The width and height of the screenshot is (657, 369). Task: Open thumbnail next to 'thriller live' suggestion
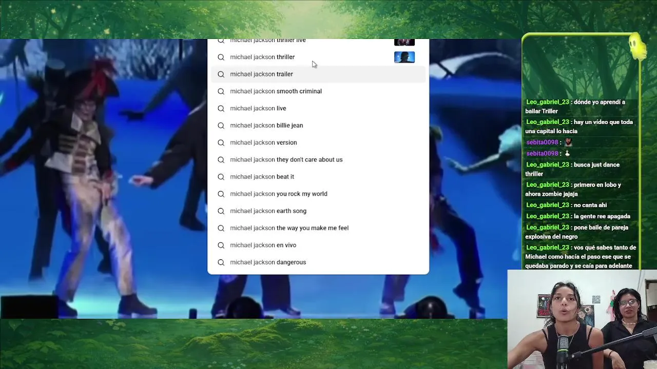(x=404, y=42)
